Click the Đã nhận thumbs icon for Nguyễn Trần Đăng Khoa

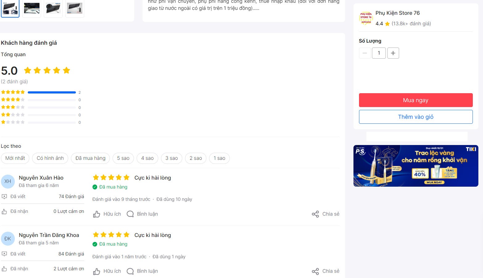click(x=4, y=269)
